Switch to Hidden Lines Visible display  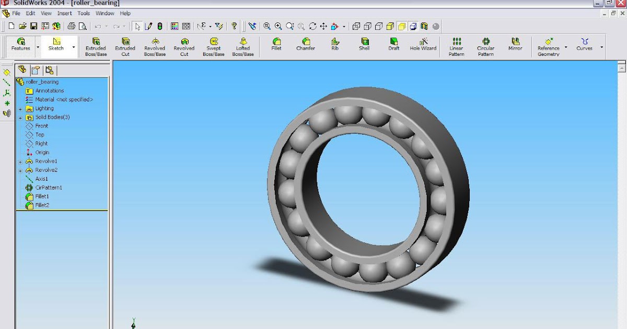click(x=368, y=26)
